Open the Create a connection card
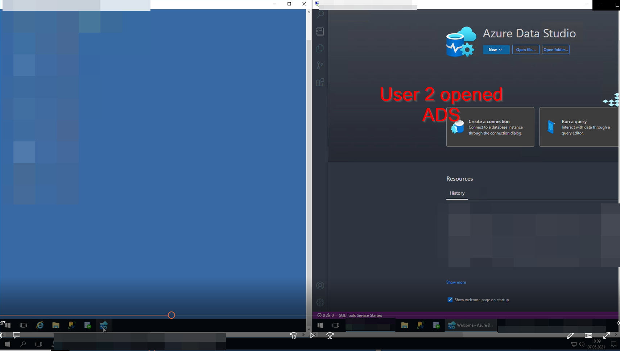This screenshot has height=351, width=620. pyautogui.click(x=490, y=127)
